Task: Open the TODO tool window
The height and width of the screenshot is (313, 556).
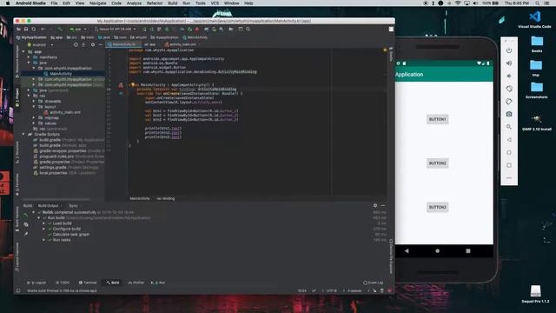Action: point(63,283)
